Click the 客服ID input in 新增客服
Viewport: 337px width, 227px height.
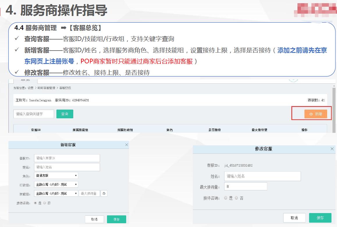pos(67,158)
